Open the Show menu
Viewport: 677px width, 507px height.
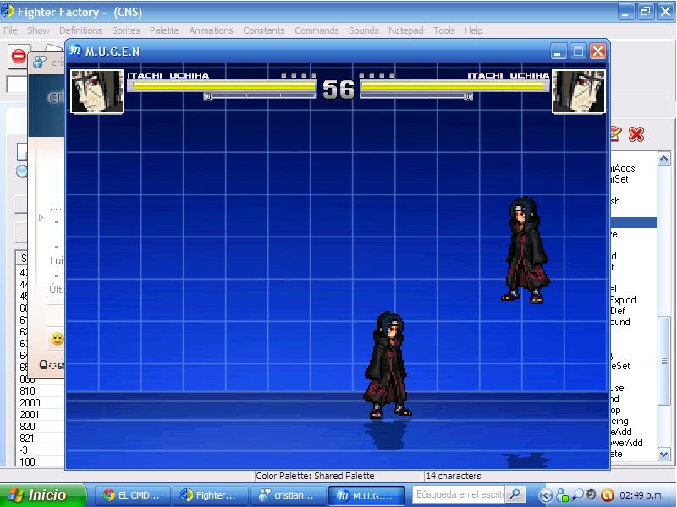(x=38, y=30)
